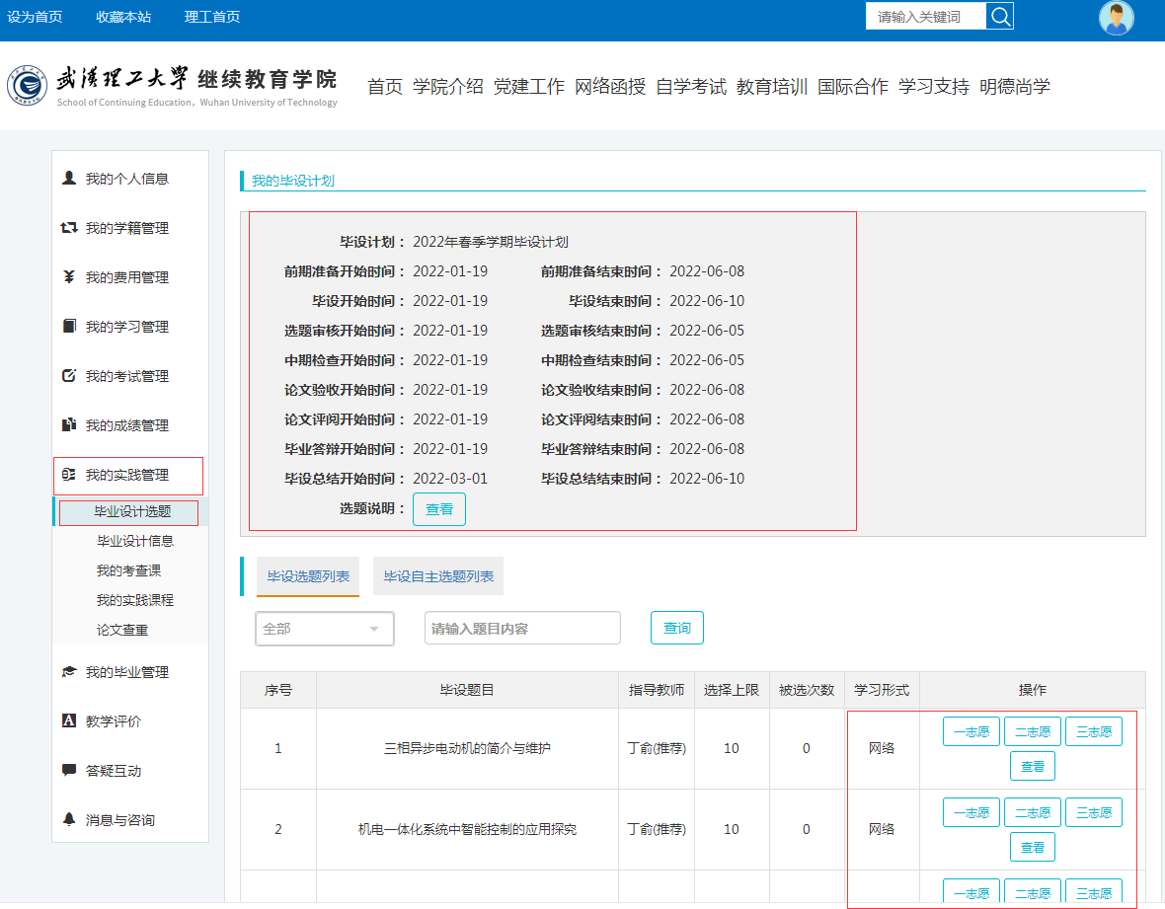
Task: Click the search magnifier icon
Action: (x=999, y=16)
